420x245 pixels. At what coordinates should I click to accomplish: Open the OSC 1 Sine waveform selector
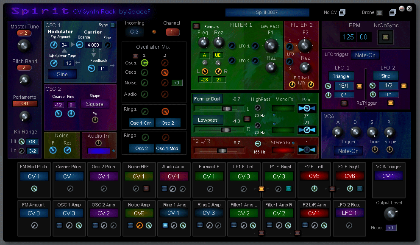(x=62, y=74)
